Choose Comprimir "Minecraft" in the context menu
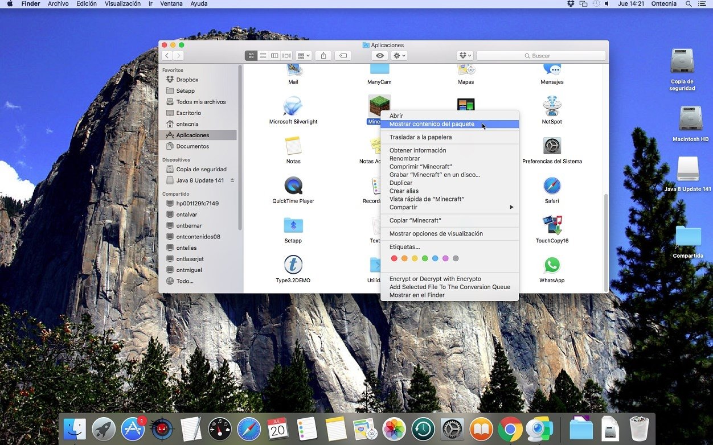 449,167
